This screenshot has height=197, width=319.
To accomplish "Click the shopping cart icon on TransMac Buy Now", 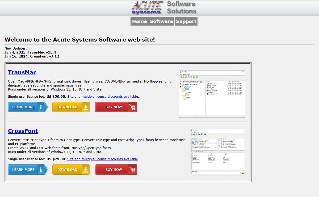I will click(132, 107).
